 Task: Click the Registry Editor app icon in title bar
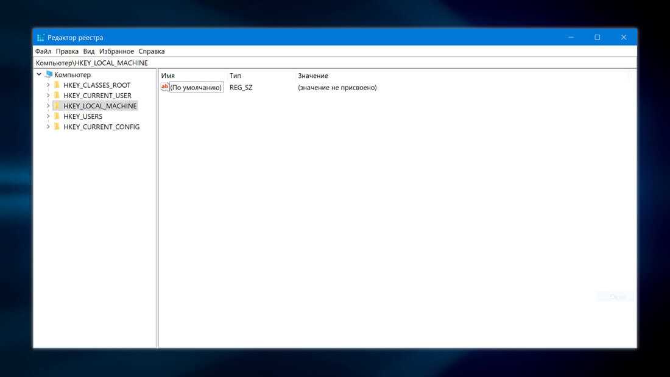coord(41,37)
